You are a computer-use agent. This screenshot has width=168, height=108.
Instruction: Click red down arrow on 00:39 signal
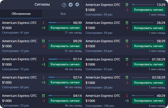tap(43, 23)
